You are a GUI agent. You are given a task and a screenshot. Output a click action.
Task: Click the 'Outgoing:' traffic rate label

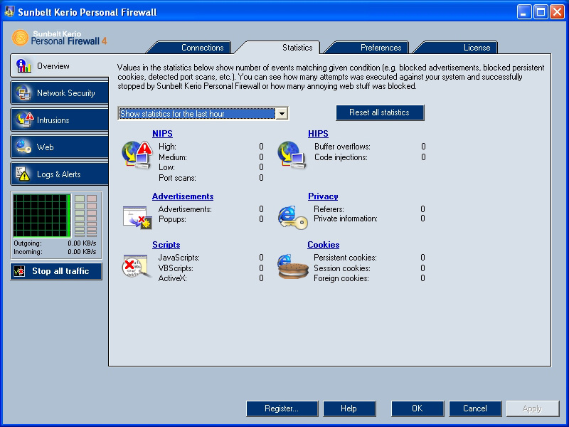(28, 243)
